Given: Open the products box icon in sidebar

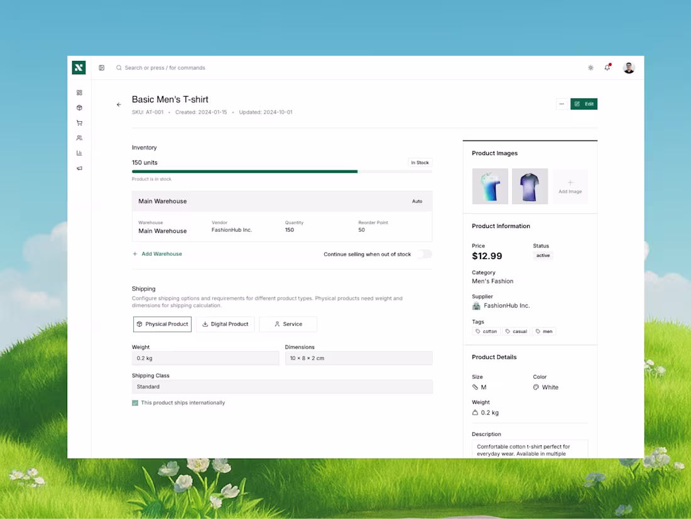Looking at the screenshot, I should (79, 107).
